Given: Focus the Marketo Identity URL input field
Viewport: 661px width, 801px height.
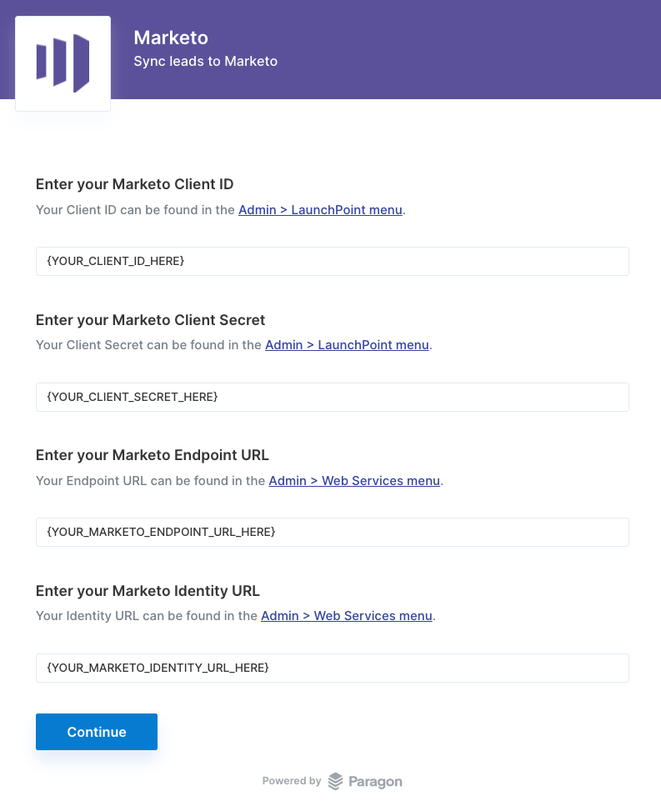Looking at the screenshot, I should 333,668.
